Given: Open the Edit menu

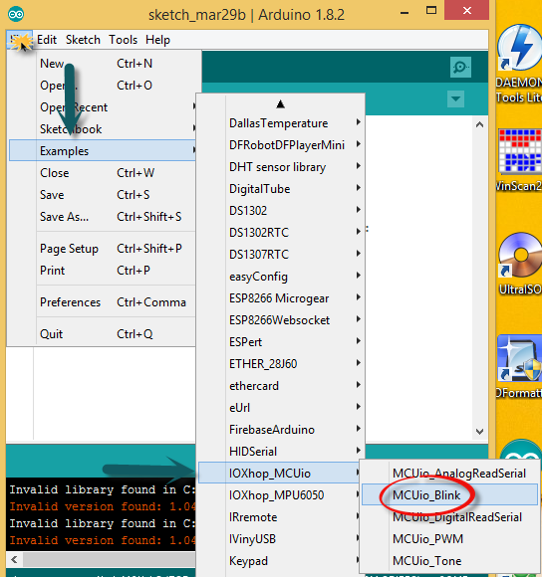Looking at the screenshot, I should point(47,40).
